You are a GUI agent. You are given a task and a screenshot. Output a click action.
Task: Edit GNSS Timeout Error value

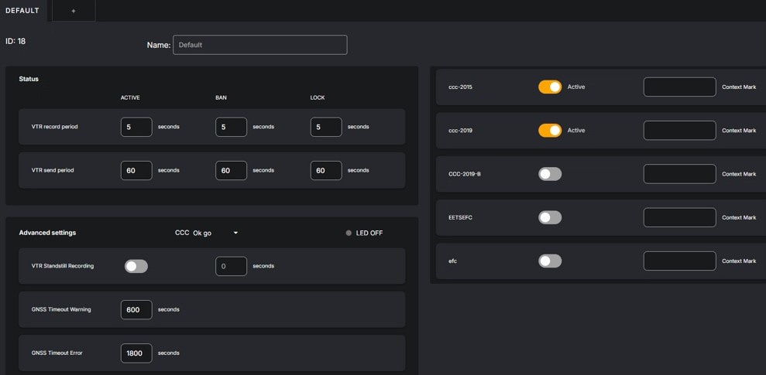pyautogui.click(x=136, y=353)
